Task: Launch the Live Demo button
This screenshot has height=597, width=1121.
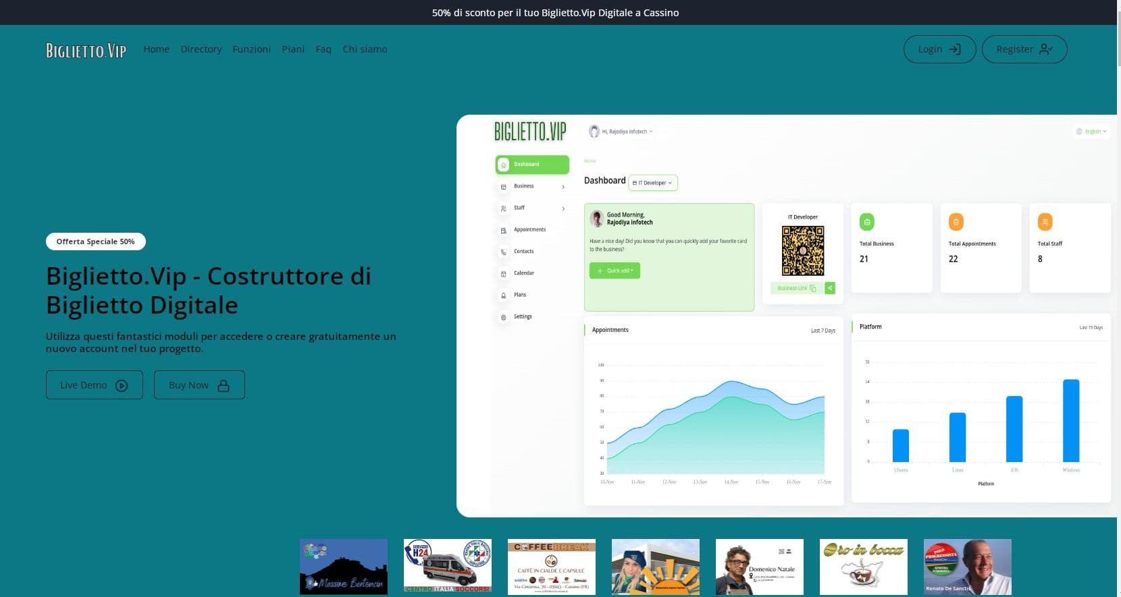Action: click(94, 385)
